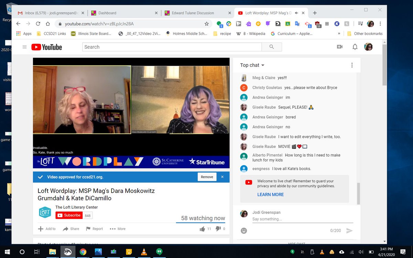This screenshot has height=258, width=413.
Task: Open the uBlock shield extension showing 11
Action: (317, 24)
